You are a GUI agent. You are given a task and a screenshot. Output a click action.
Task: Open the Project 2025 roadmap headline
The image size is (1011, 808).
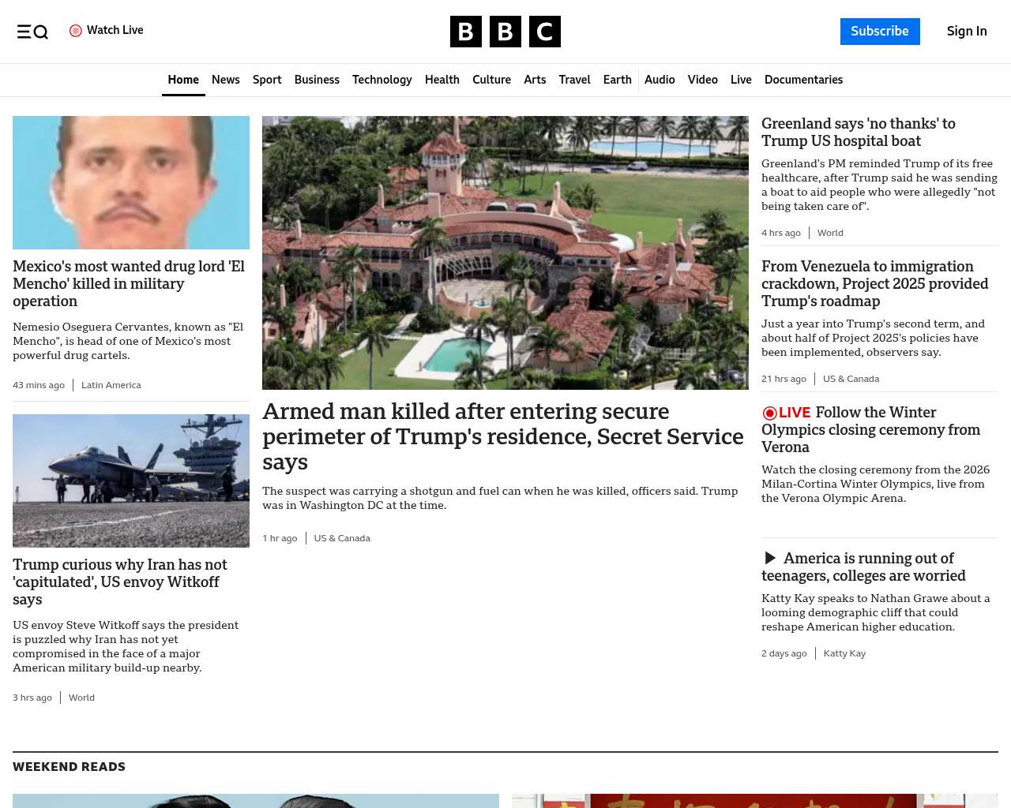(x=874, y=283)
